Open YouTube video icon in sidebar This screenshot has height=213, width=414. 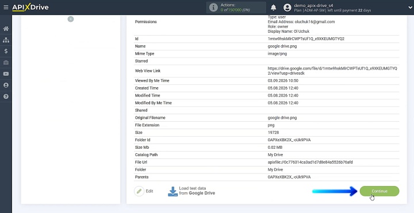(x=6, y=74)
